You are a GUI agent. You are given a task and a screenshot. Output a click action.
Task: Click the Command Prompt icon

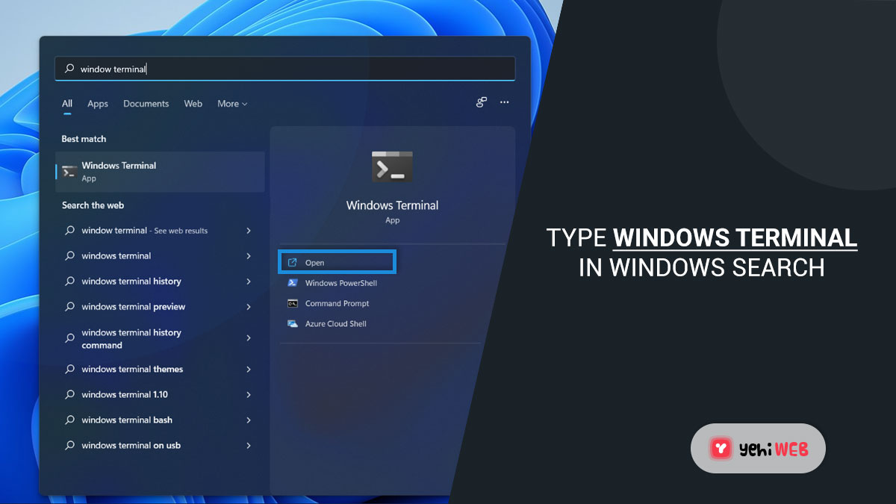(292, 303)
